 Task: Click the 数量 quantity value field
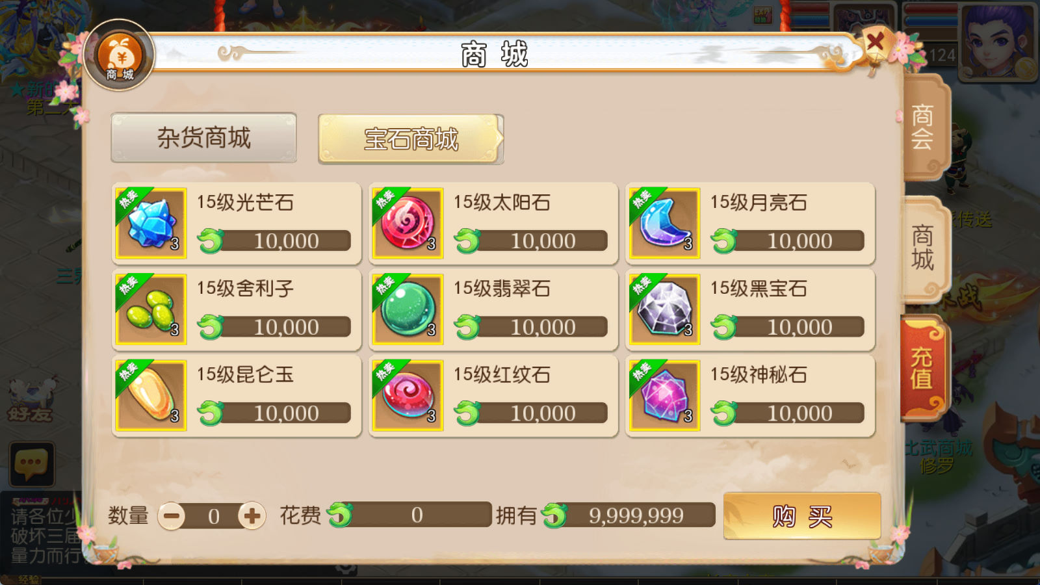(x=213, y=516)
